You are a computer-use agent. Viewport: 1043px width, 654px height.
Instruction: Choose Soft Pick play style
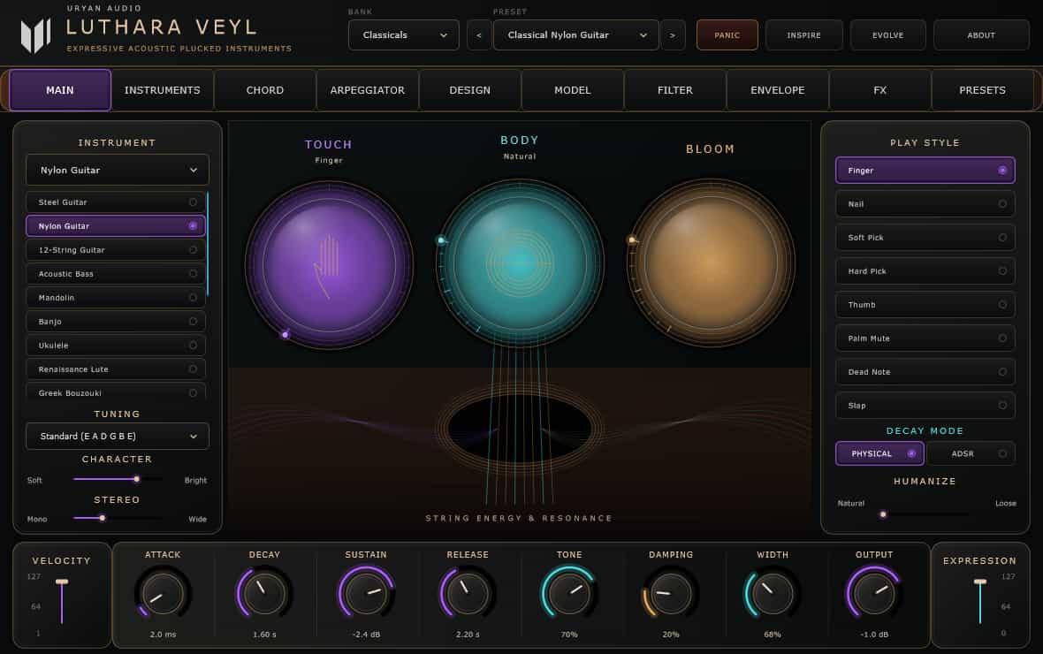(x=925, y=238)
